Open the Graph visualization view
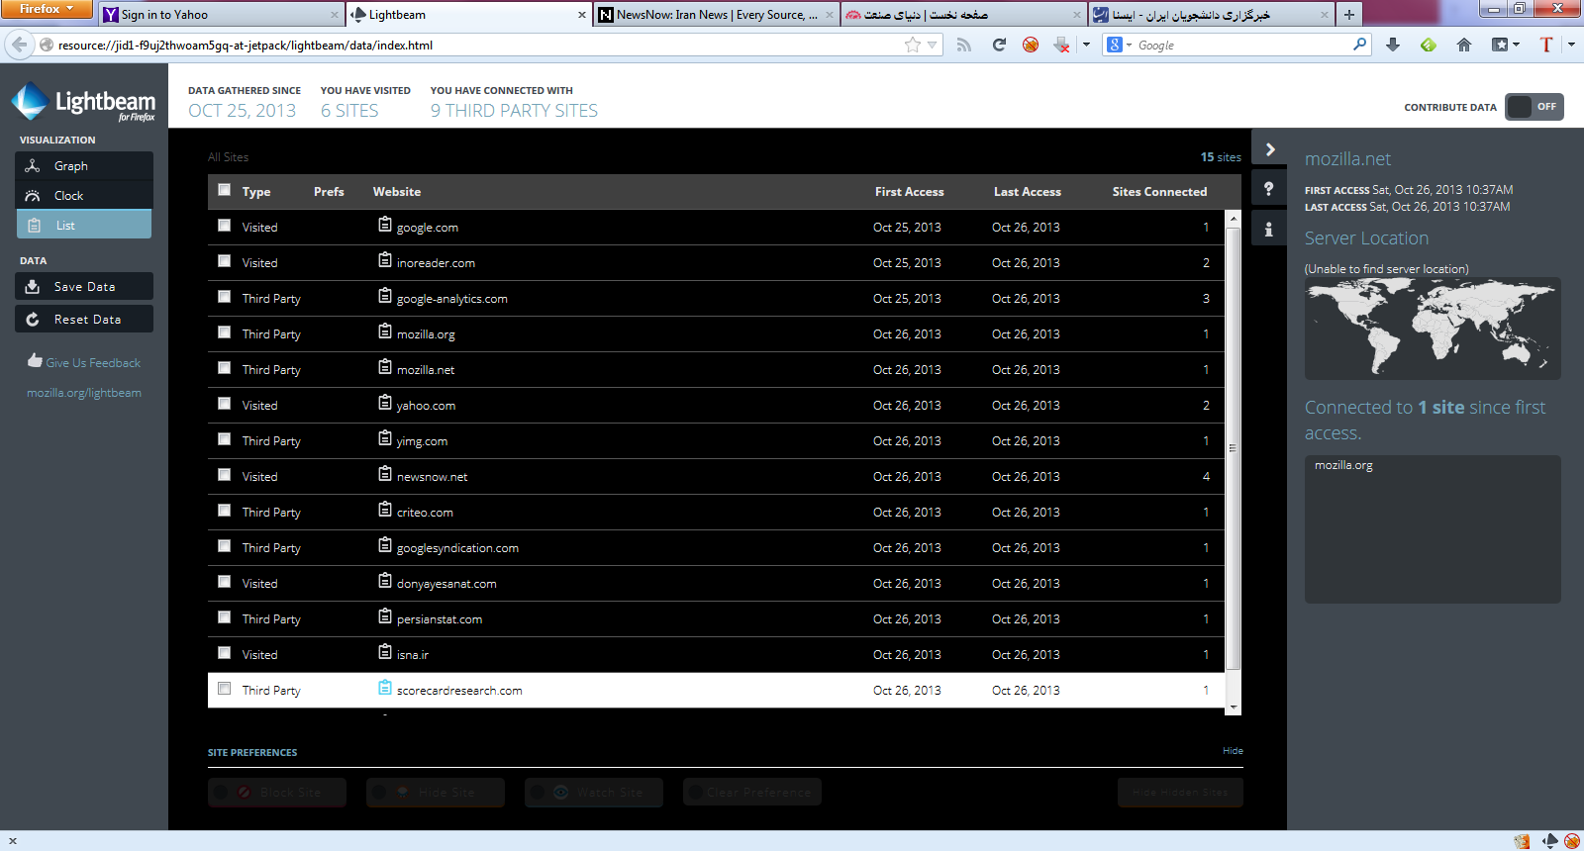The height and width of the screenshot is (851, 1584). click(x=84, y=166)
